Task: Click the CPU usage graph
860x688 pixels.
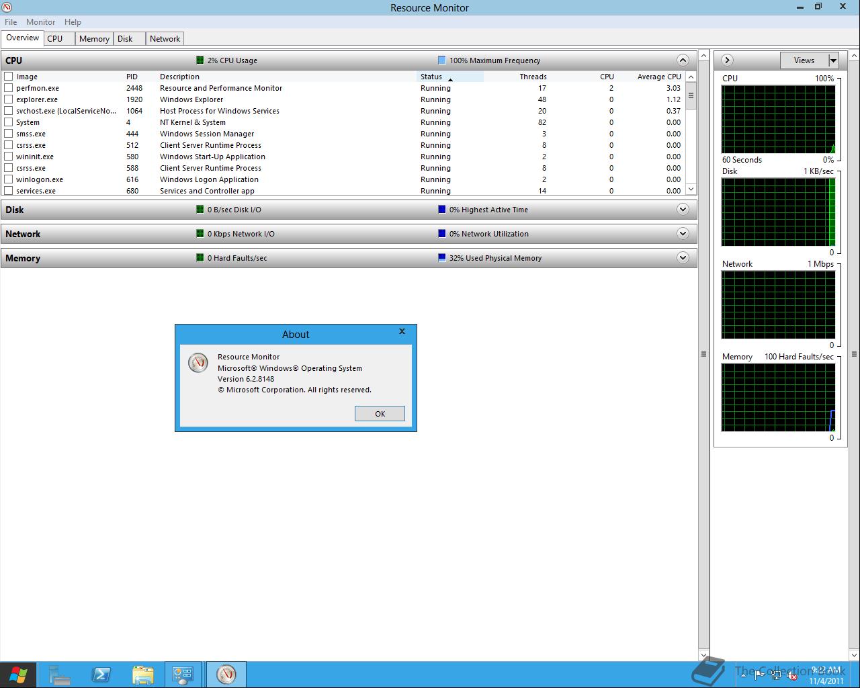Action: coord(778,120)
